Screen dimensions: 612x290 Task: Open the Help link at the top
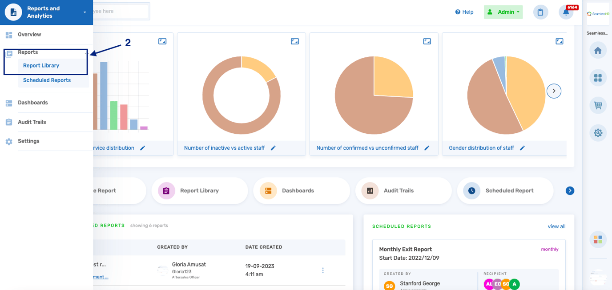tap(464, 12)
